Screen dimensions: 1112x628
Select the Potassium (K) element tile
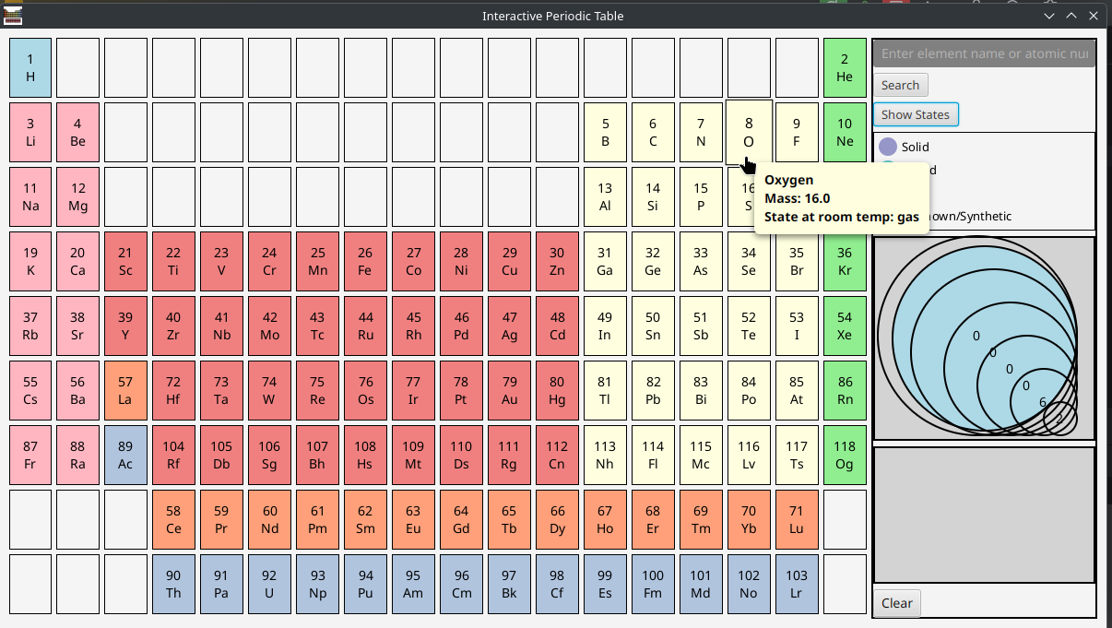point(30,261)
